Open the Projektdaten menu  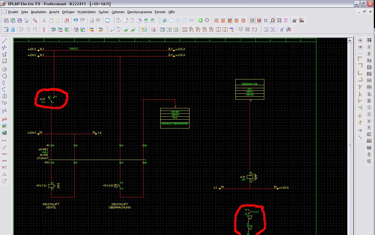[86, 12]
